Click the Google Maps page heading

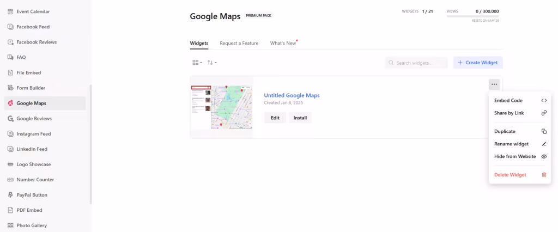click(215, 16)
